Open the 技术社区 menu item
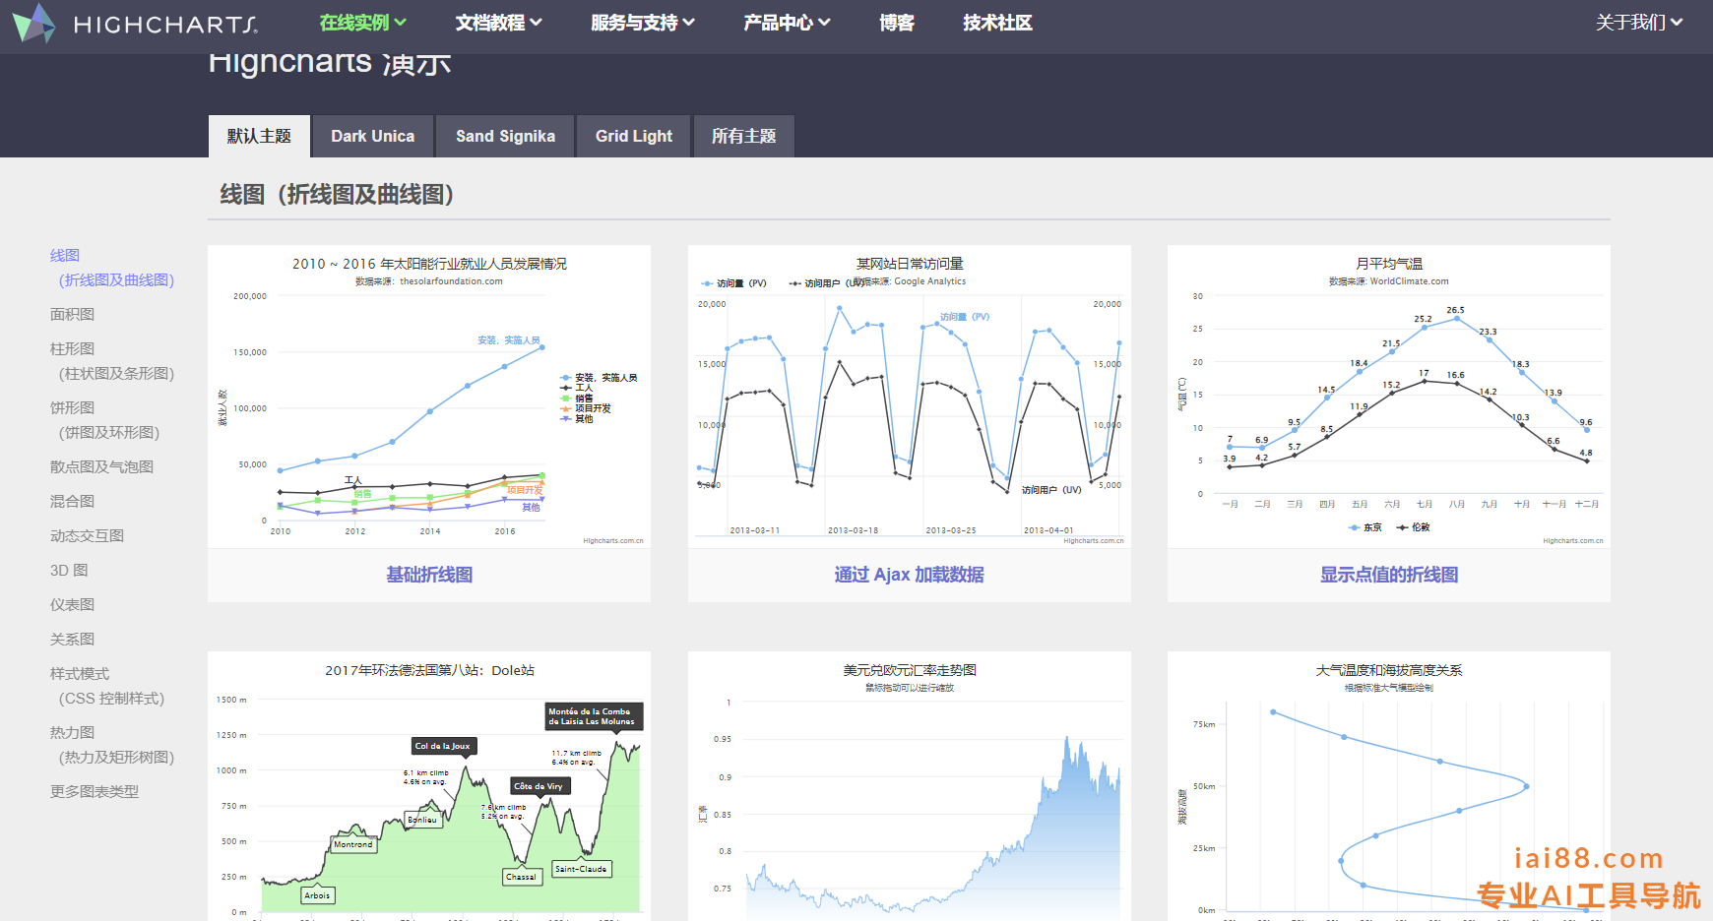Image resolution: width=1713 pixels, height=921 pixels. [x=997, y=23]
